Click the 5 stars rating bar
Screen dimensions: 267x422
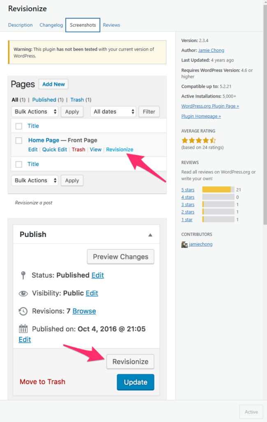(218, 190)
